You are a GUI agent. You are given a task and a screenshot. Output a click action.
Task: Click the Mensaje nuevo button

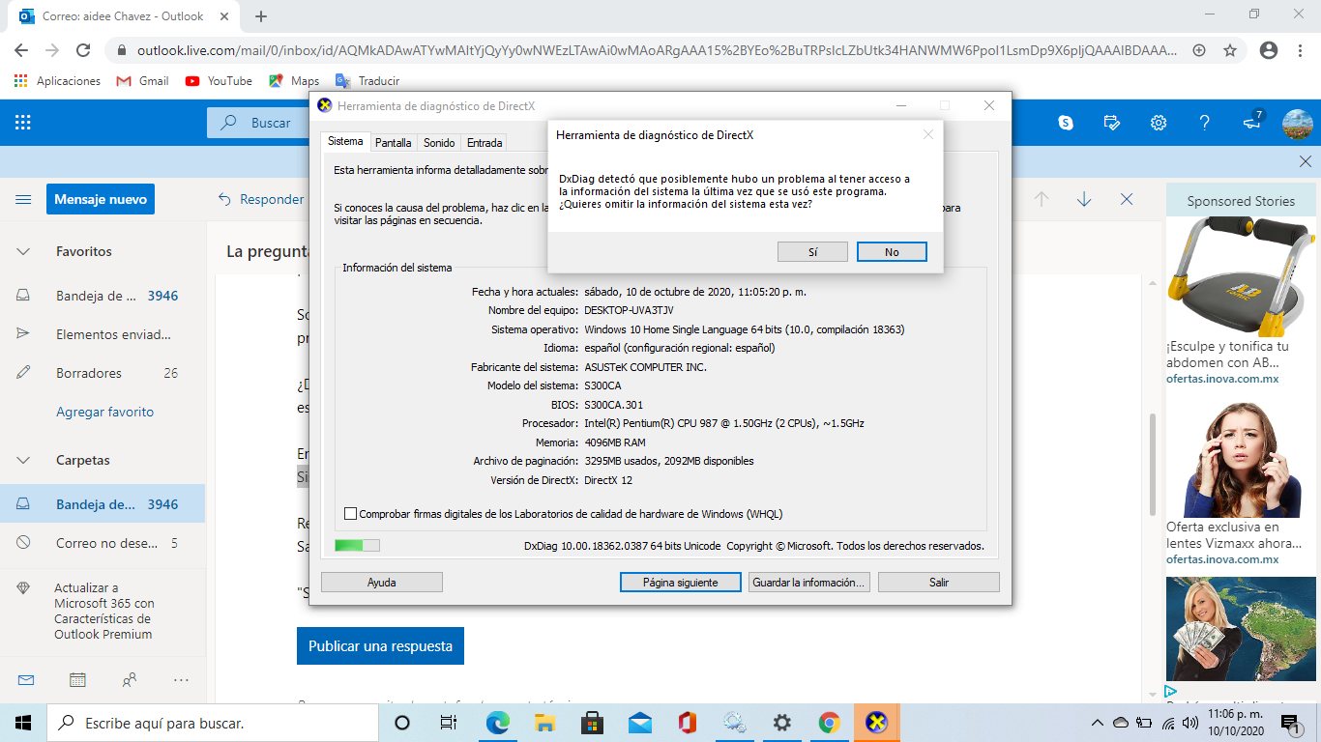coord(101,200)
